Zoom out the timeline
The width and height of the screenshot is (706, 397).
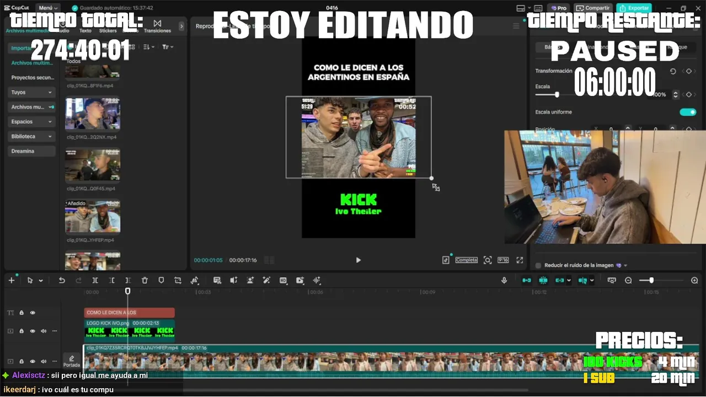pyautogui.click(x=628, y=280)
